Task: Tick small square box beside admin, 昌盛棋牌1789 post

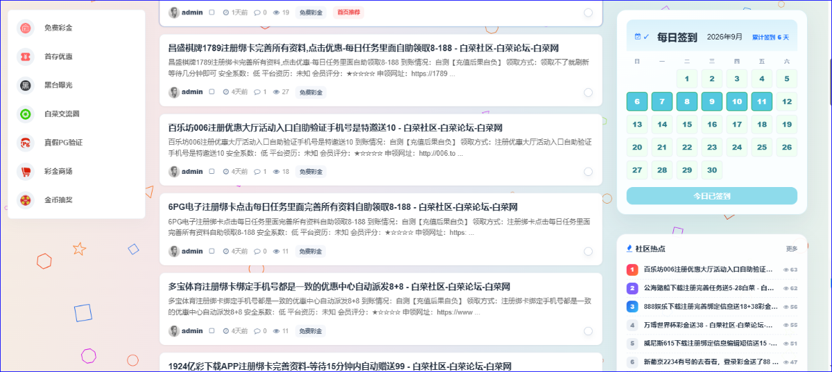Action: [x=211, y=92]
